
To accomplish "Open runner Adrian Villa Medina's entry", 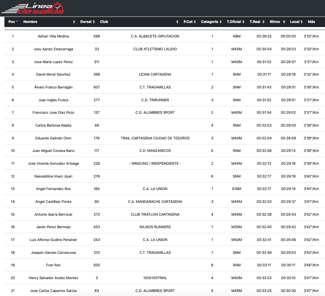I will 53,36.
